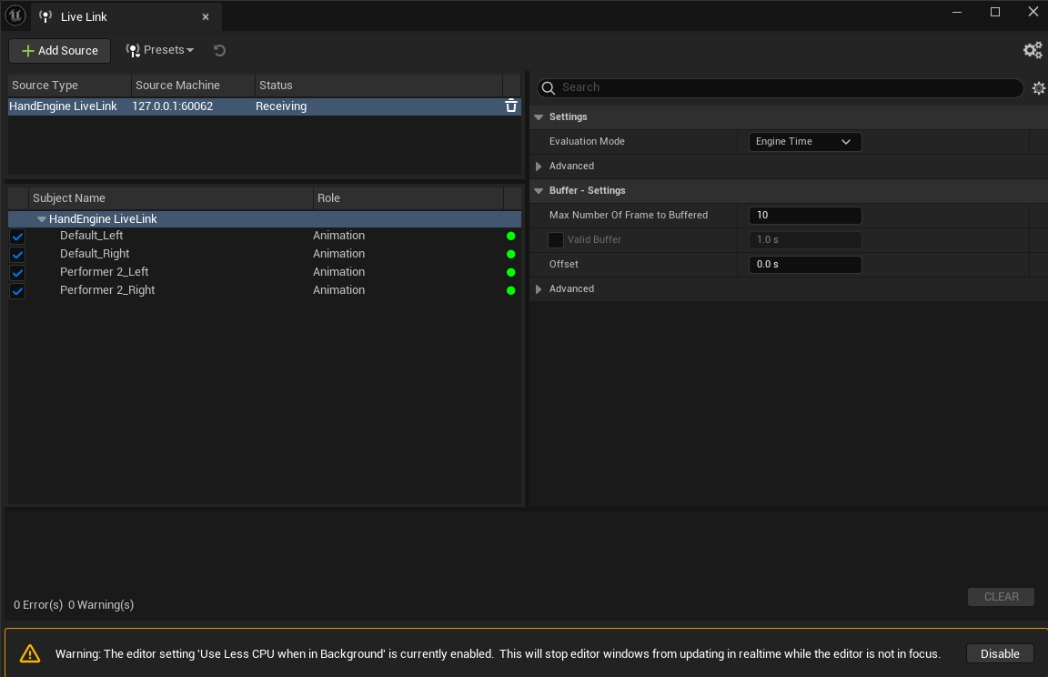Delete the HandEngine LiveLink source with trash icon
The height and width of the screenshot is (677, 1048).
pos(510,106)
